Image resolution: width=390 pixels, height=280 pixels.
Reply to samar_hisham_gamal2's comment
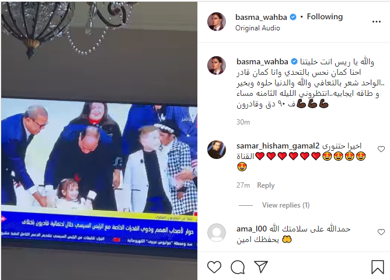click(266, 185)
